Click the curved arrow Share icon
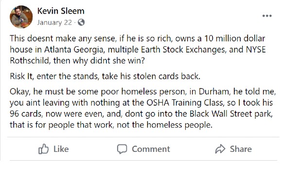The height and width of the screenshot is (185, 282). (220, 149)
